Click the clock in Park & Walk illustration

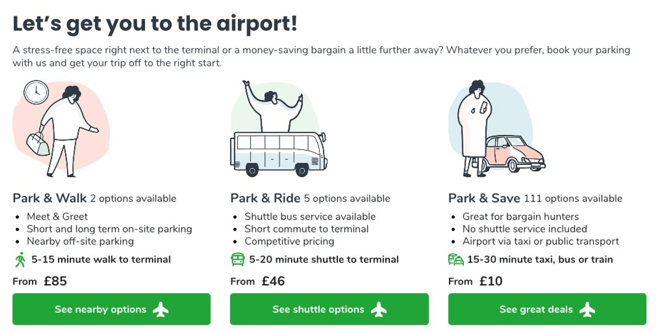tap(36, 92)
